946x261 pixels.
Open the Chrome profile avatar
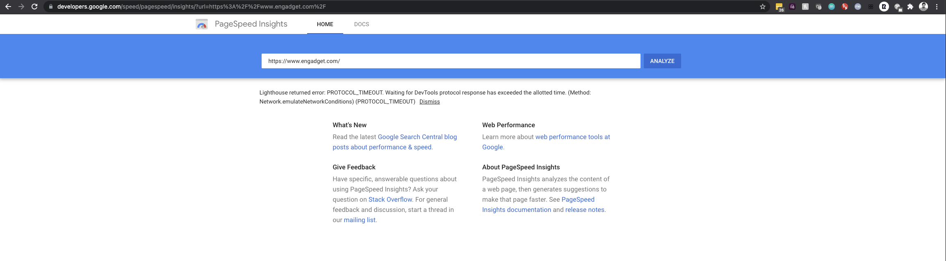924,7
